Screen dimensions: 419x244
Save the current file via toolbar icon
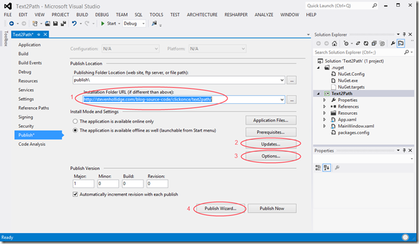pyautogui.click(x=55, y=23)
